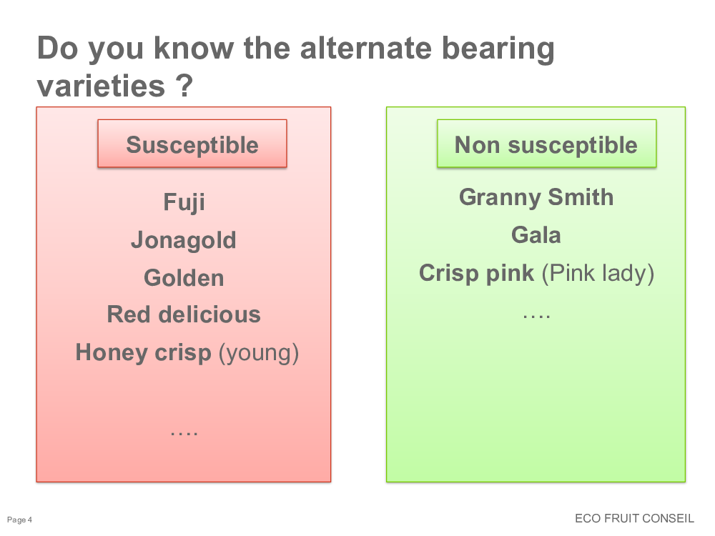Select the Gala variety entry
Screen dimensions: 715x536
click(x=536, y=235)
